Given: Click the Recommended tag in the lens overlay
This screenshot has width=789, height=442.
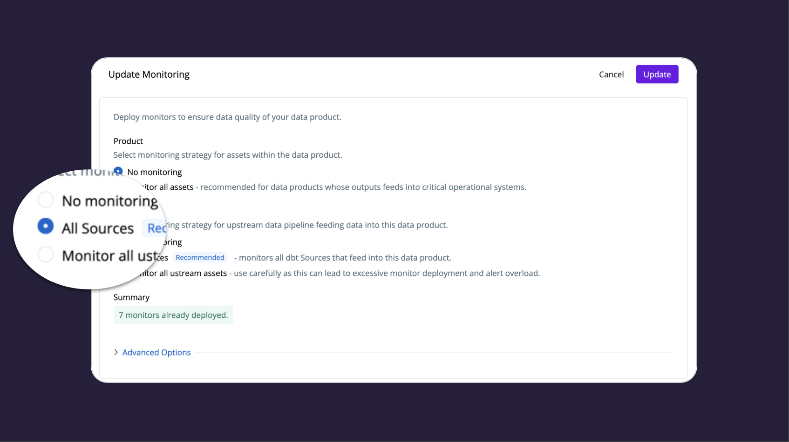Looking at the screenshot, I should [x=157, y=228].
